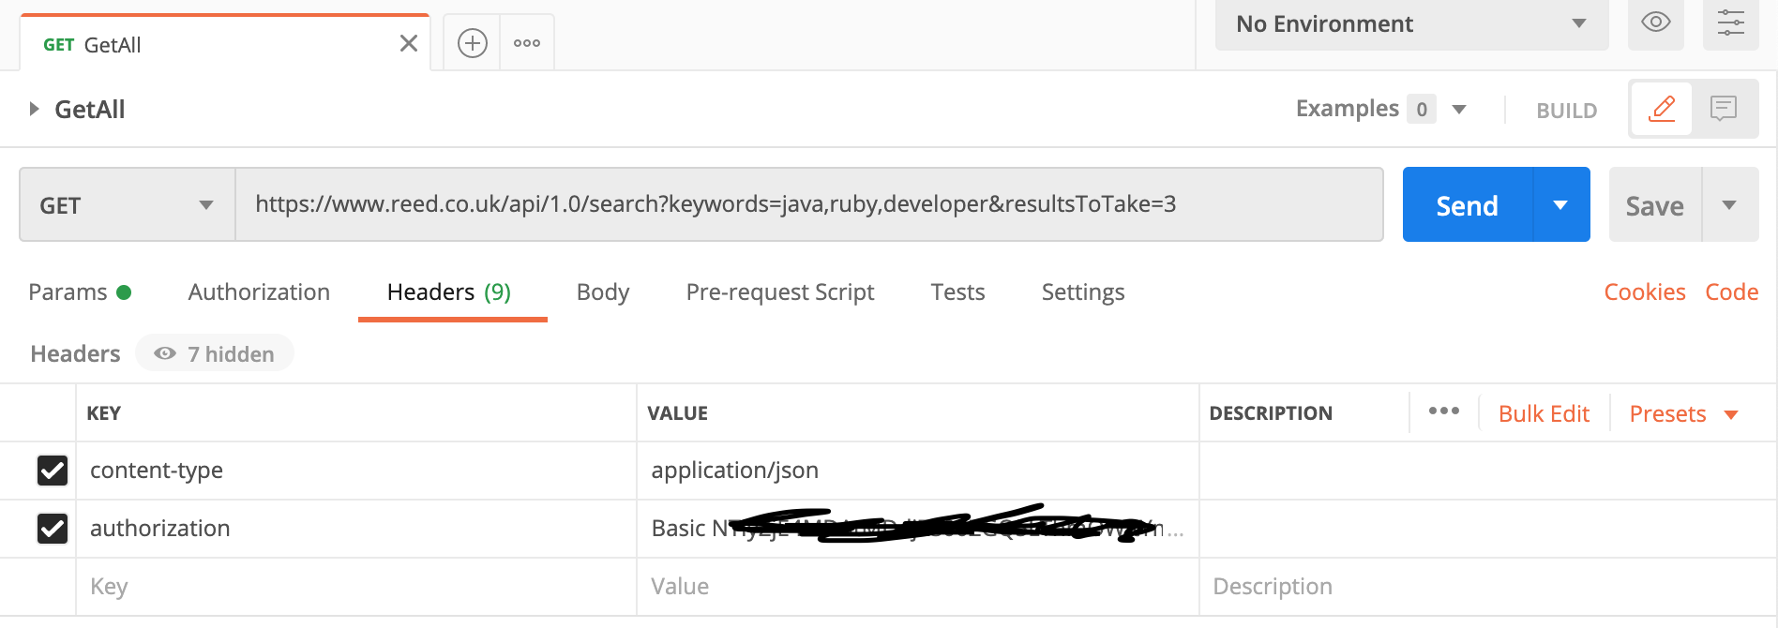Switch to the Body tab
Image resolution: width=1778 pixels, height=628 pixels.
tap(603, 292)
